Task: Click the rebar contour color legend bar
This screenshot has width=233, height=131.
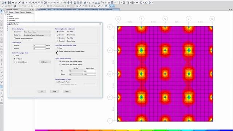Action: click(x=134, y=130)
